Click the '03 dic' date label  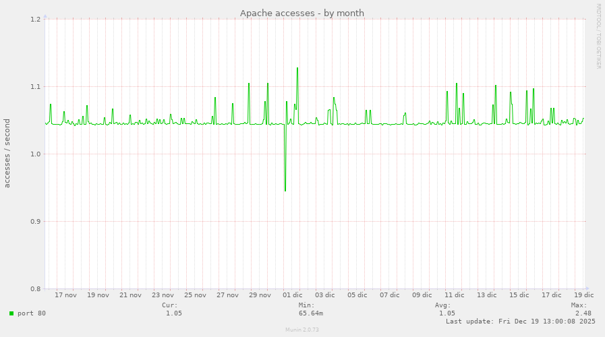coord(325,295)
